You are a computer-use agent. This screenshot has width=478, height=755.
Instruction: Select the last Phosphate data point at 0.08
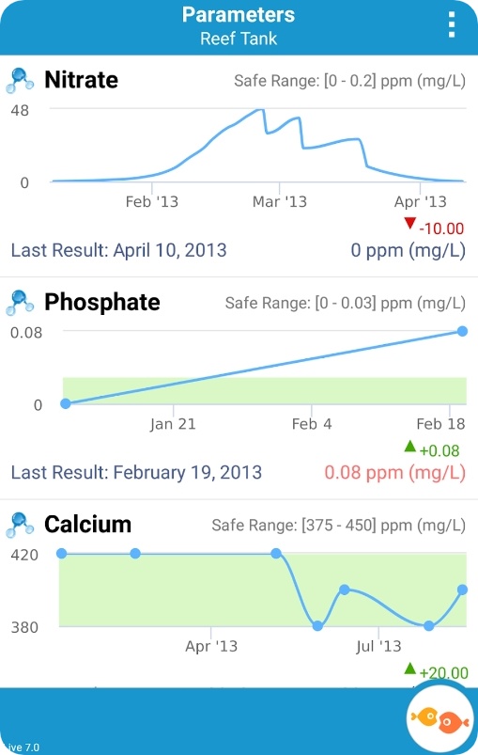[462, 331]
